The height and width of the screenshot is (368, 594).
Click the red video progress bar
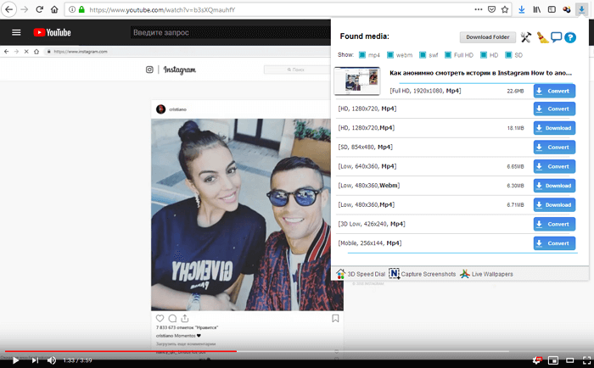119,349
